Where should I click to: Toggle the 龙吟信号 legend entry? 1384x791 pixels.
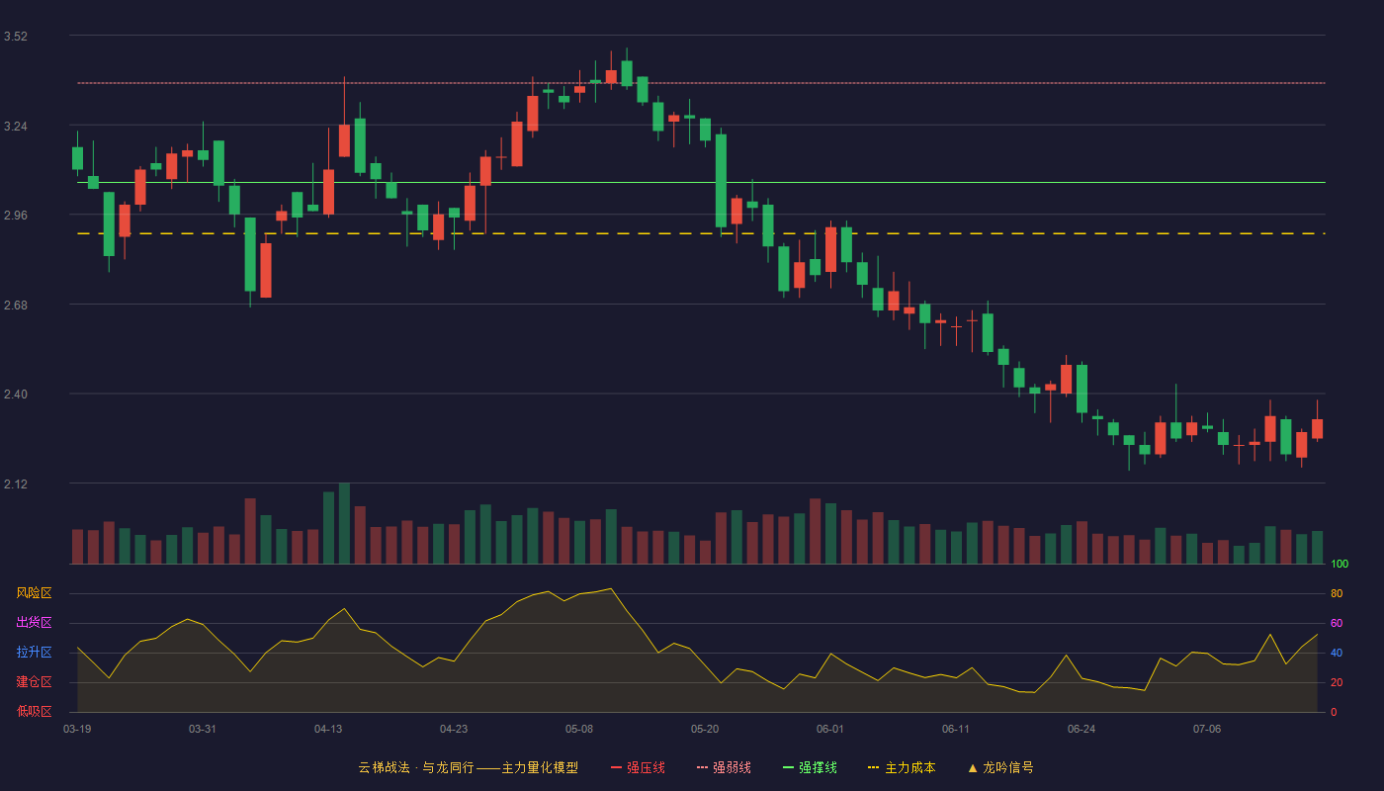point(999,767)
